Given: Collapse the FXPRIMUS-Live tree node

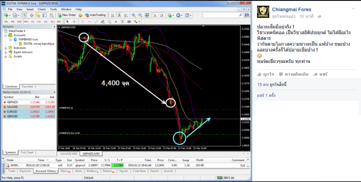Looking at the screenshot, I should (x=11, y=40).
